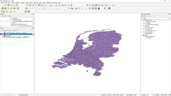Zoom to full extent with the arrows icon
This screenshot has width=171, height=96.
point(39,5)
